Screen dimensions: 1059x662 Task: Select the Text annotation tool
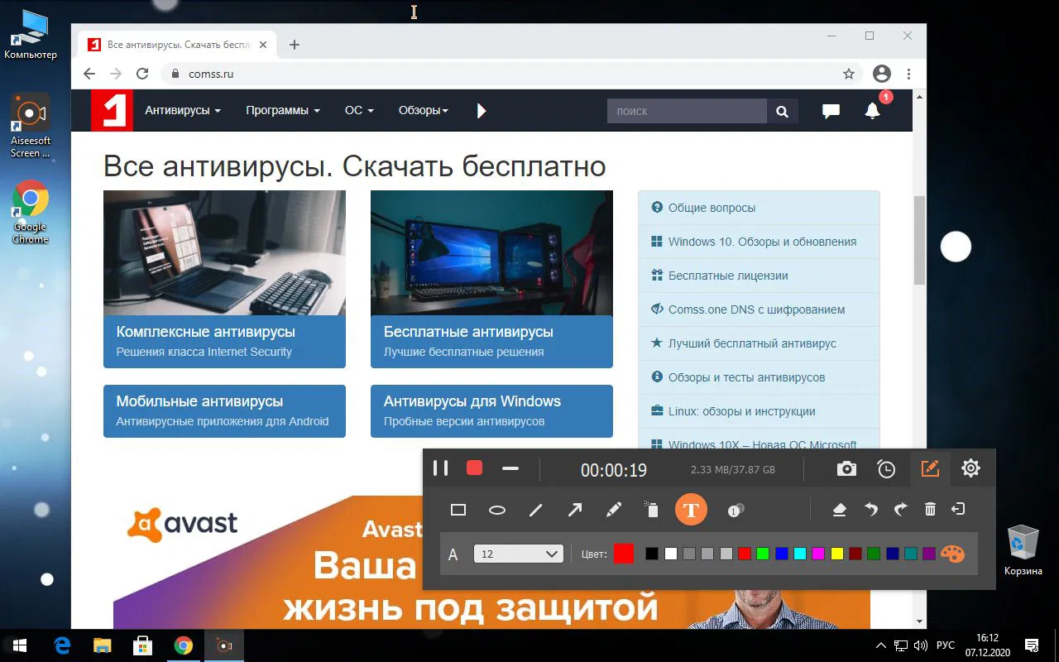coord(691,509)
